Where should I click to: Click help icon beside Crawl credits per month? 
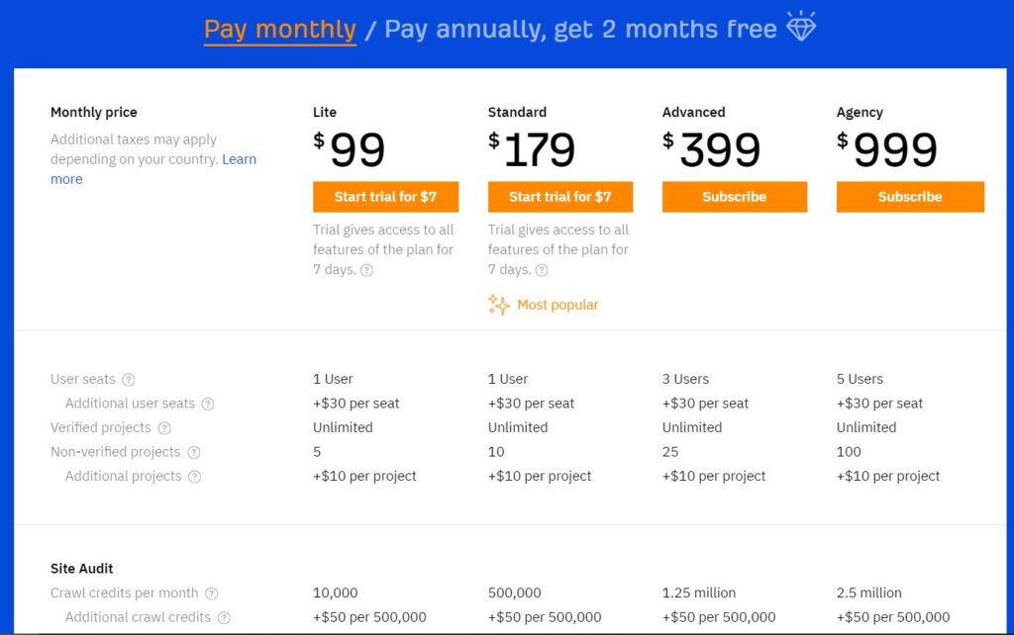point(212,593)
